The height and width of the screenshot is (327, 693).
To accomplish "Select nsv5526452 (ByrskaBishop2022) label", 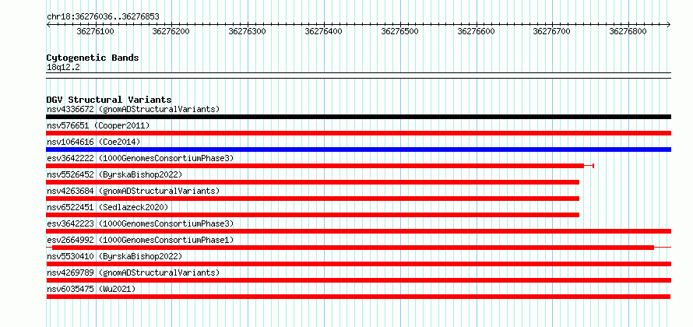I will 114,174.
